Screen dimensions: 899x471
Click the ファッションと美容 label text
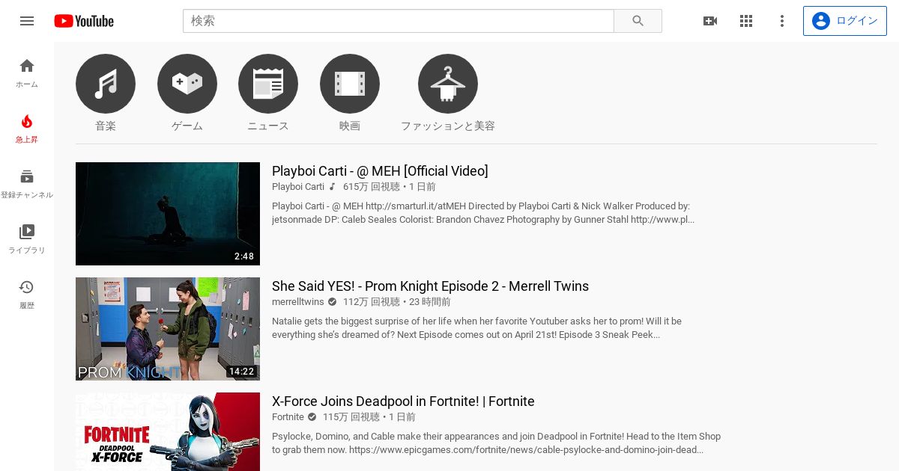click(448, 126)
